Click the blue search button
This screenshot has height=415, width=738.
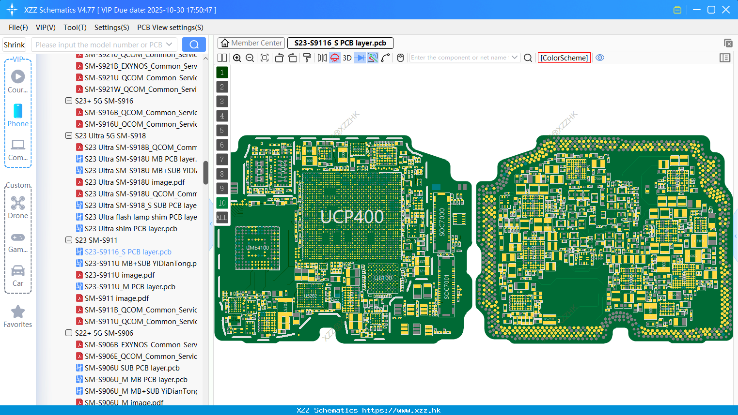pos(194,44)
